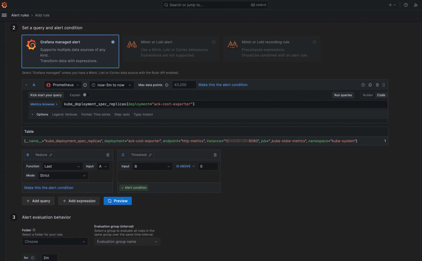Duplicate query A using the copy icon

[x=370, y=85]
